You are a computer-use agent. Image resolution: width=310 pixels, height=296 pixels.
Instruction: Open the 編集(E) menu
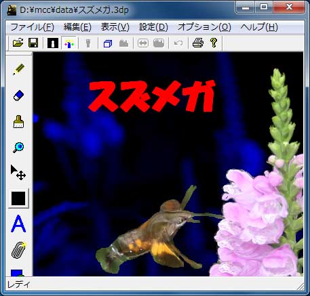[77, 27]
